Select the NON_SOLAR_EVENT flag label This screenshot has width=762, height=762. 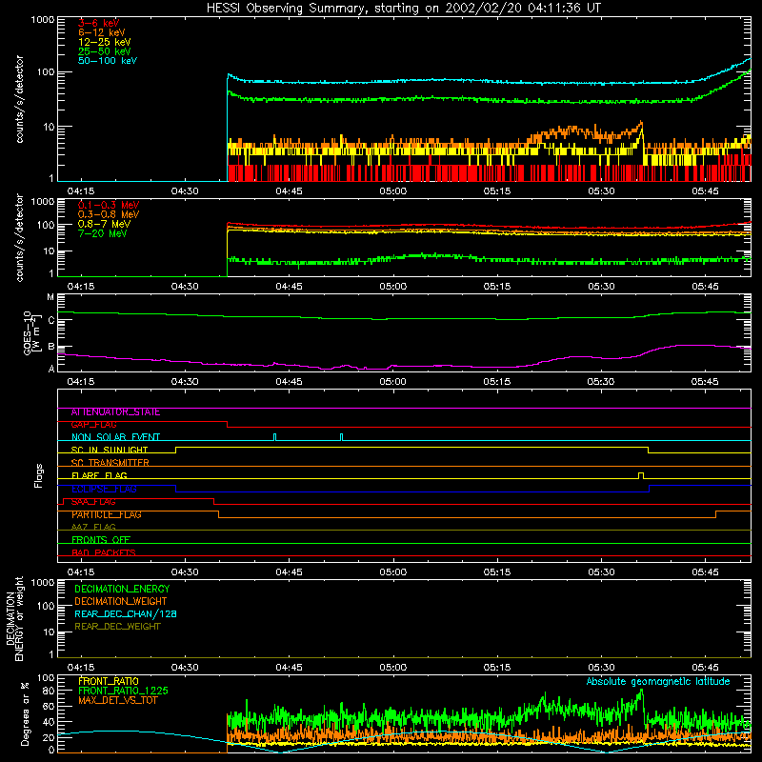pos(115,437)
